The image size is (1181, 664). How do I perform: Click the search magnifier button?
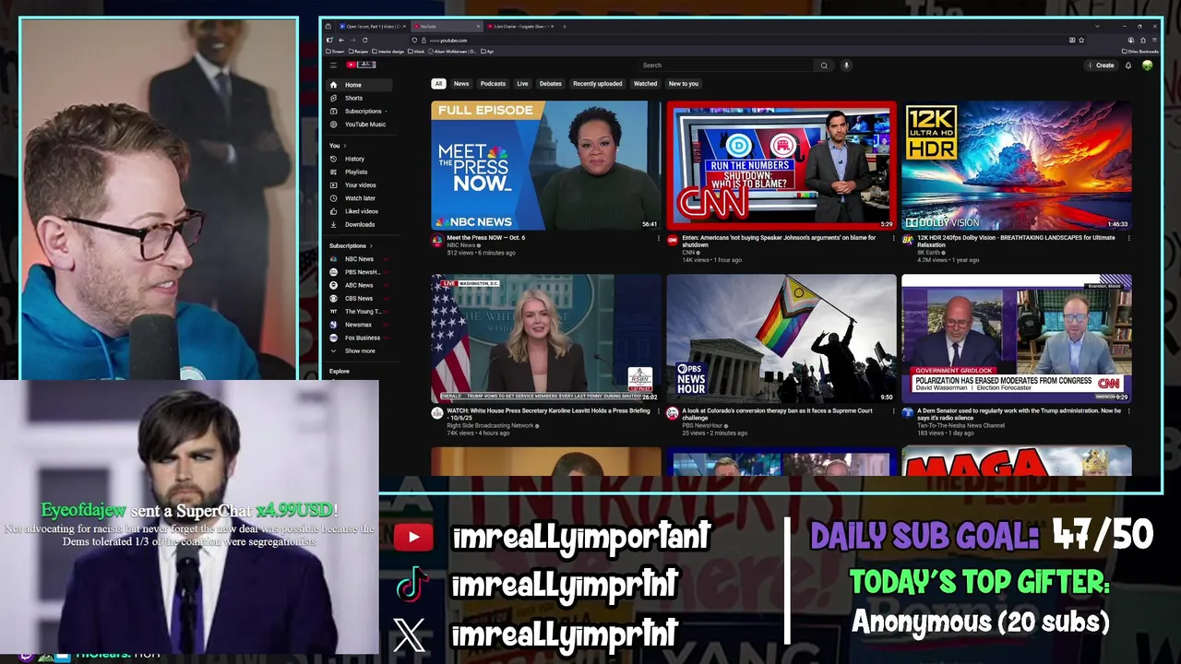824,65
